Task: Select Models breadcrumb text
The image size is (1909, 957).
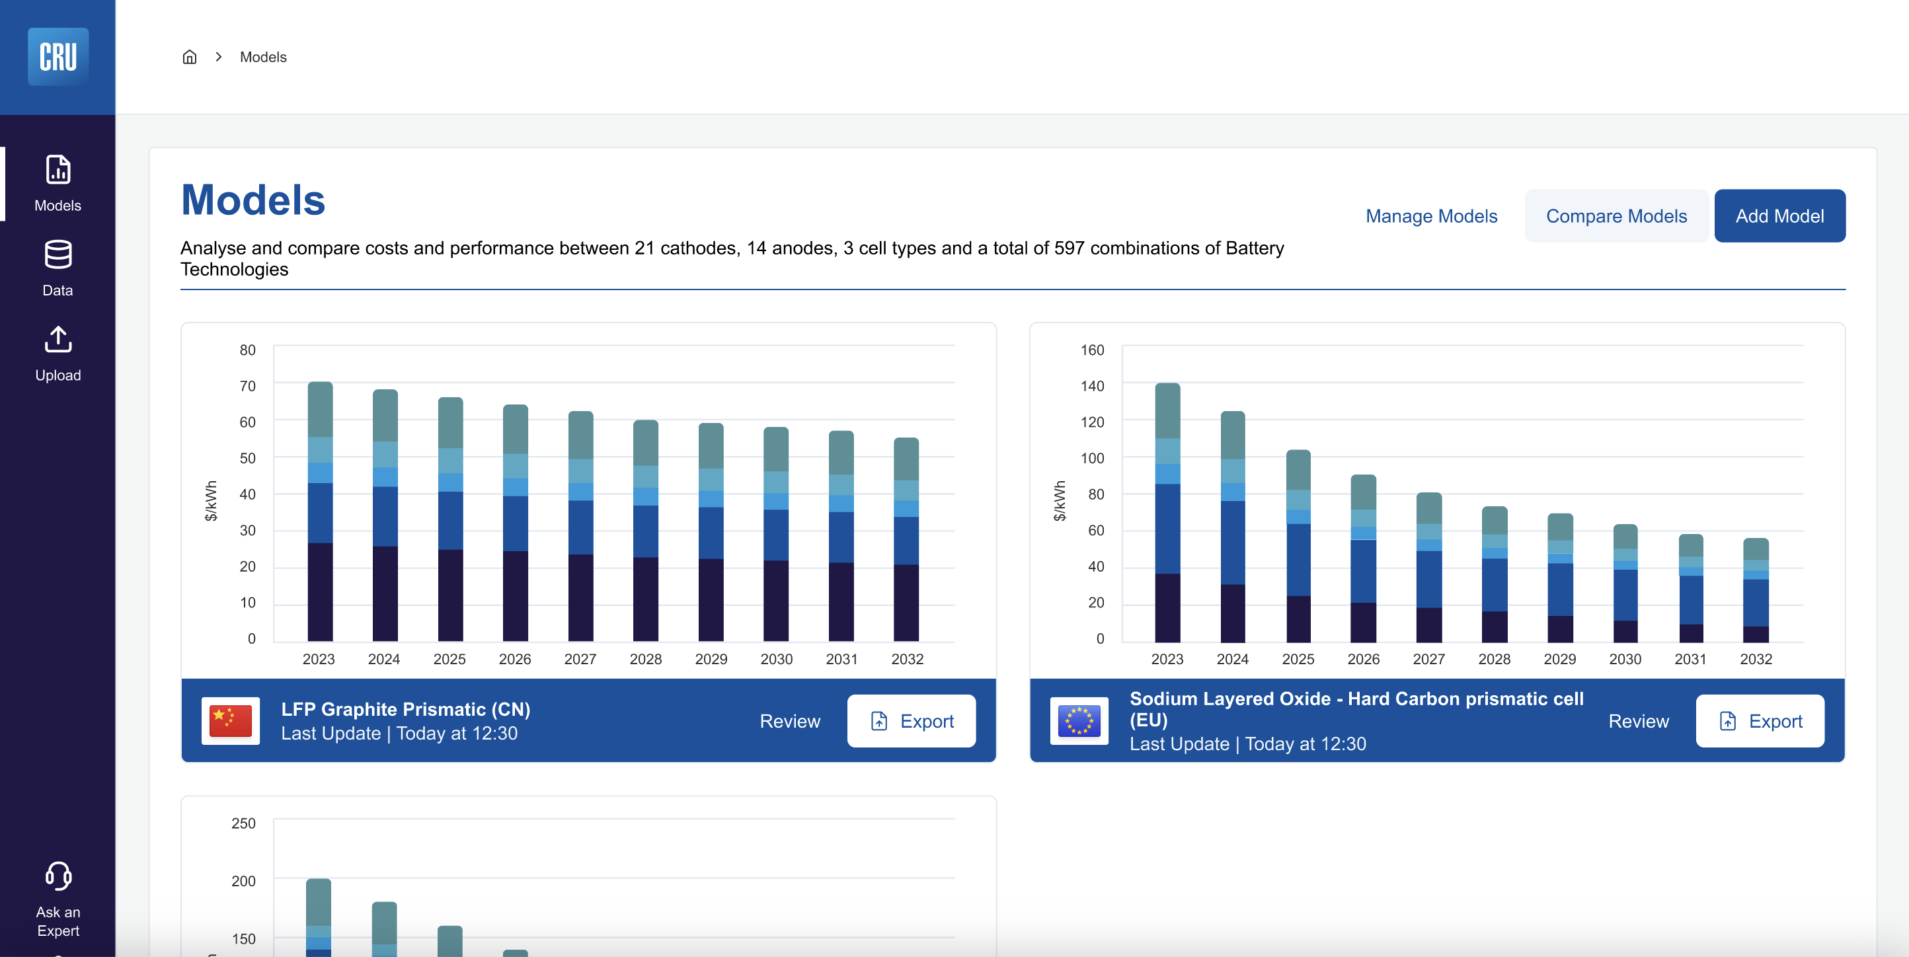Action: 263,57
